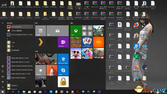
Task: Open After Effects from the taskbar
Action: point(99,92)
